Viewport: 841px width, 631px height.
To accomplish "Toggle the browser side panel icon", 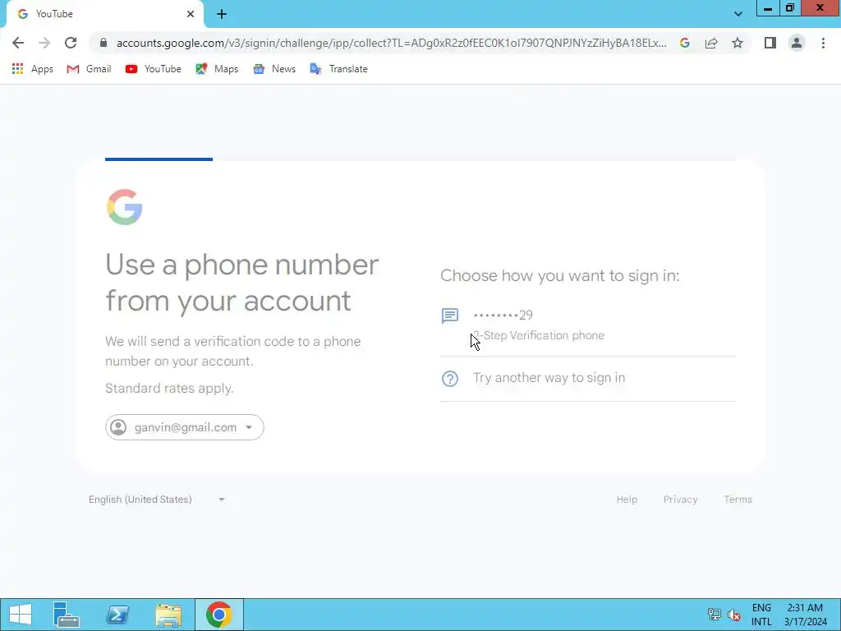I will click(770, 43).
